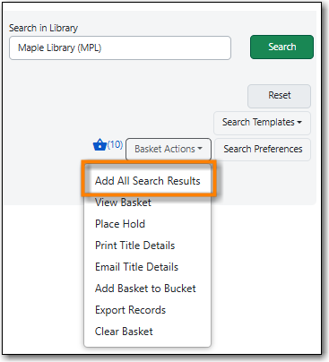Expand the Search Templates dropdown
The image size is (329, 362).
pyautogui.click(x=262, y=123)
